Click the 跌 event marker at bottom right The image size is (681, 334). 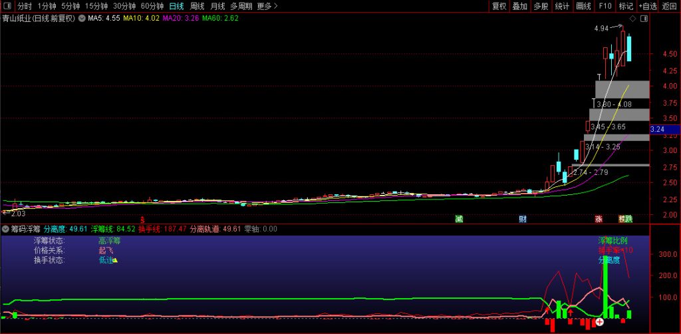pyautogui.click(x=628, y=219)
